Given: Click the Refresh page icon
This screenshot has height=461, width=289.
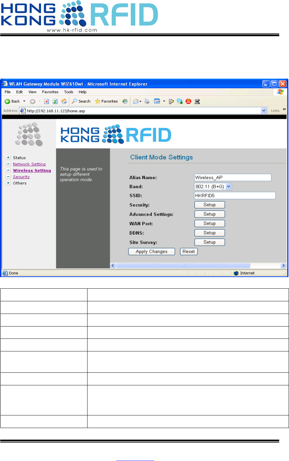Looking at the screenshot, I should 55,102.
